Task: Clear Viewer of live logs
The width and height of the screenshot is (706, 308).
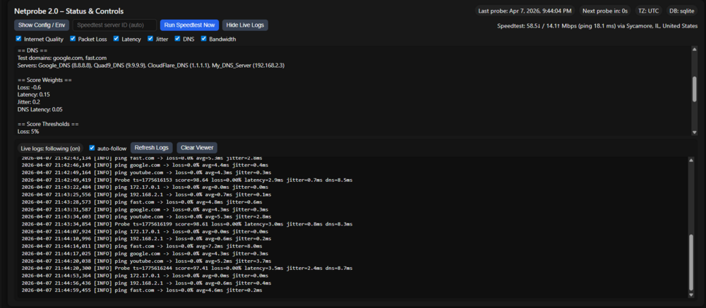Action: 197,147
